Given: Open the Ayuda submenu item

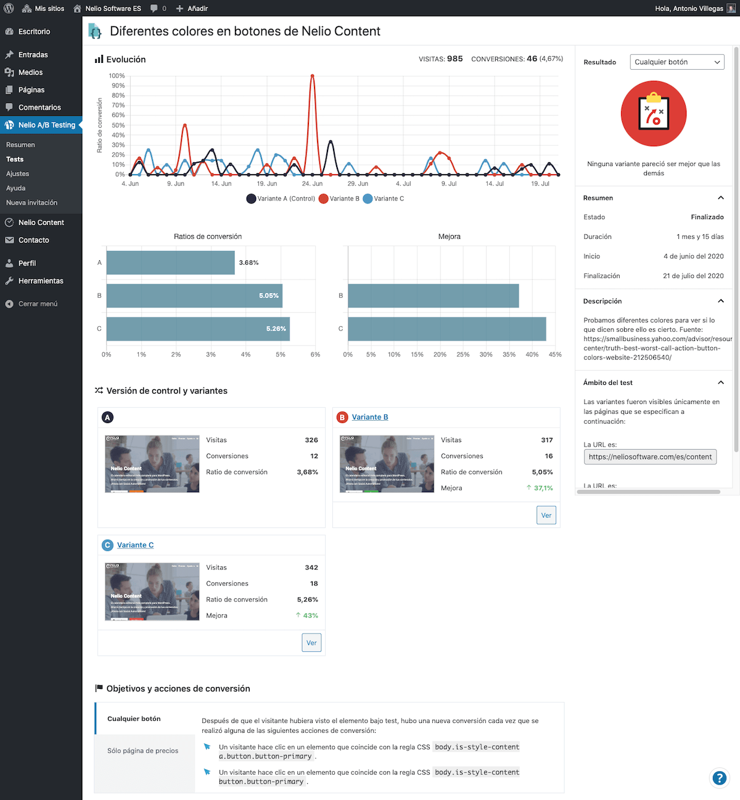Looking at the screenshot, I should [x=16, y=188].
